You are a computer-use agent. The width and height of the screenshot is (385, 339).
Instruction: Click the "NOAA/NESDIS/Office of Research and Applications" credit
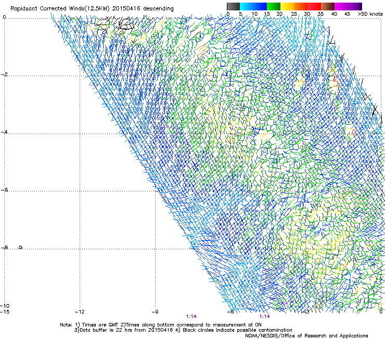tap(306, 336)
